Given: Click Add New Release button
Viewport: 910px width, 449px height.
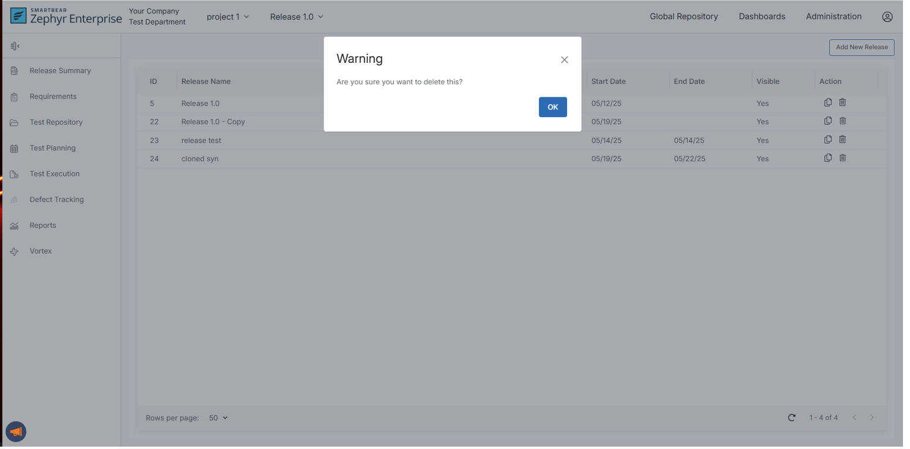Looking at the screenshot, I should [x=861, y=47].
